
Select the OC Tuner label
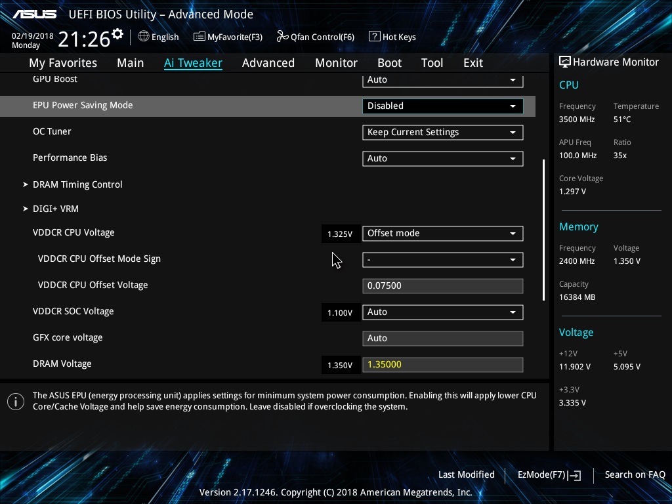tap(52, 131)
